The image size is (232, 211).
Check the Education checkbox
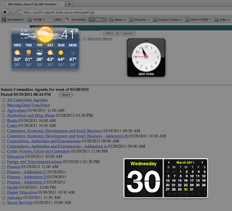pyautogui.click(x=3, y=156)
